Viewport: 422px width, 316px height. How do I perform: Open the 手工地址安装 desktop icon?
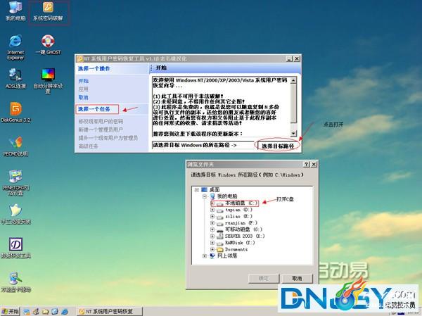coord(15,214)
